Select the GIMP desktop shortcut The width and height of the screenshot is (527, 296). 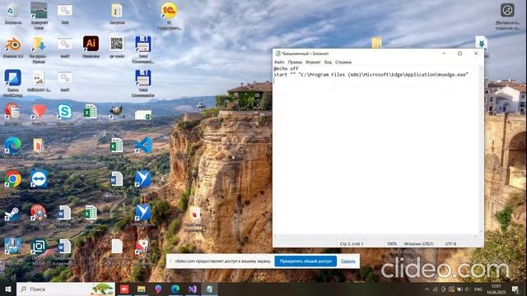[x=117, y=115]
